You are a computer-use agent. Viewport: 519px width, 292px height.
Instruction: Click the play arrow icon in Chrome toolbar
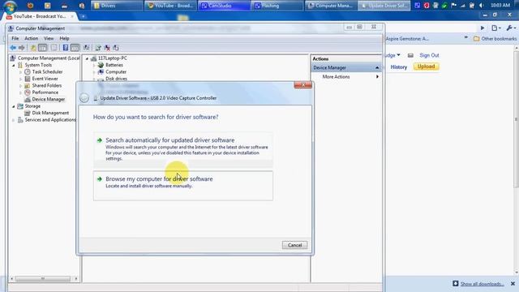click(x=483, y=28)
